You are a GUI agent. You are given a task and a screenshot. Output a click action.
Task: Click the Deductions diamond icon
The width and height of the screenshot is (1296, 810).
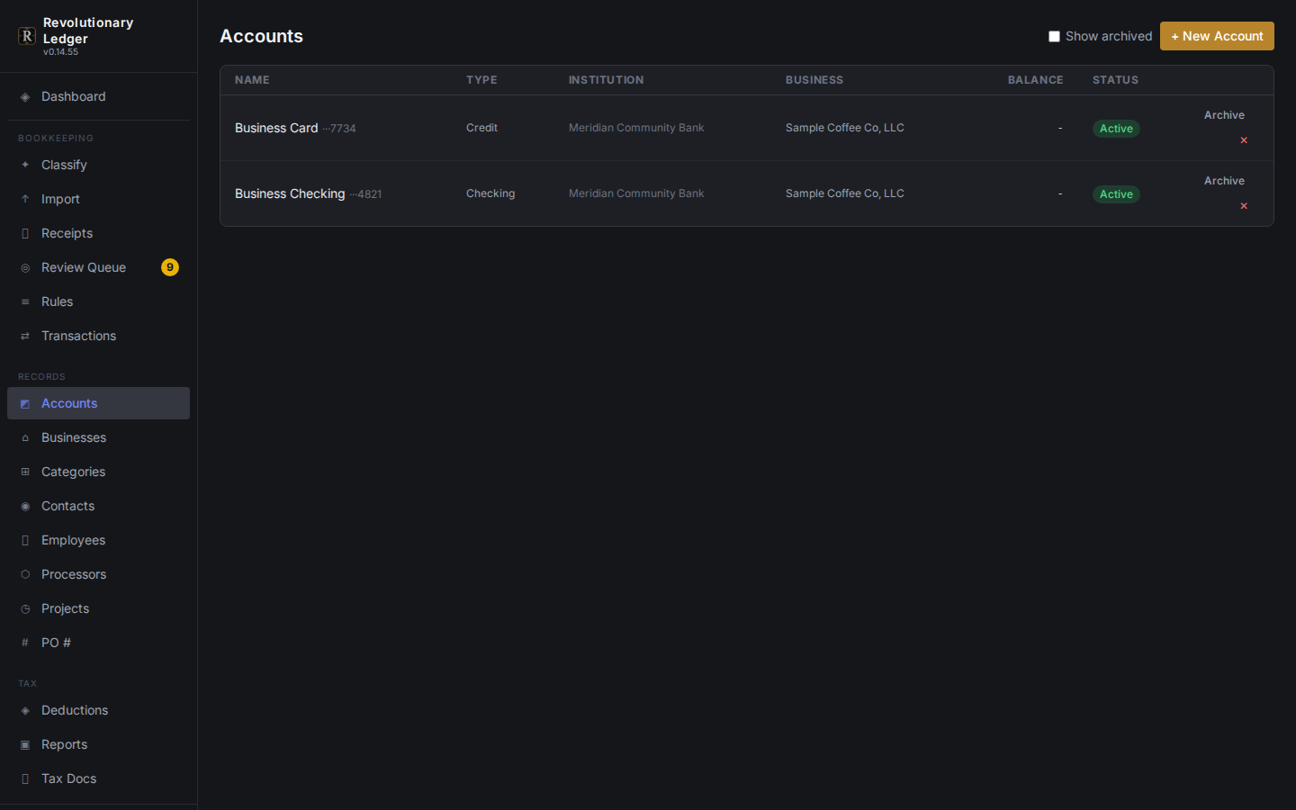25,711
